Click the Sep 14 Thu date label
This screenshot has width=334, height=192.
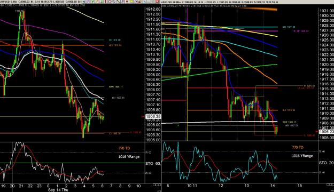coord(58,190)
